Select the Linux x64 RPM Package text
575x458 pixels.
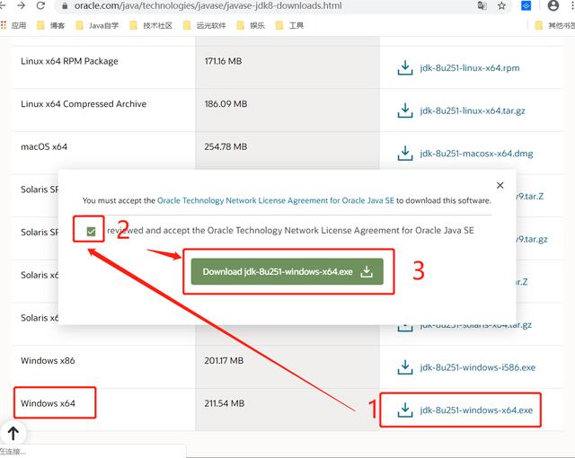click(x=69, y=61)
